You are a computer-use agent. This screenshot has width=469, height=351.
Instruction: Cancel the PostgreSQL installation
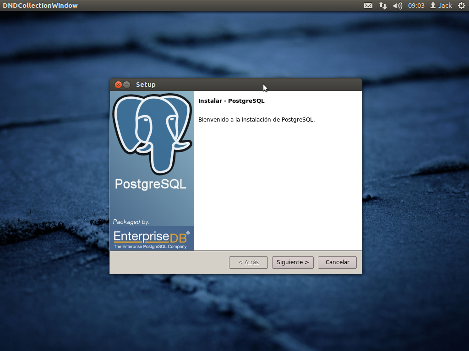pyautogui.click(x=337, y=262)
